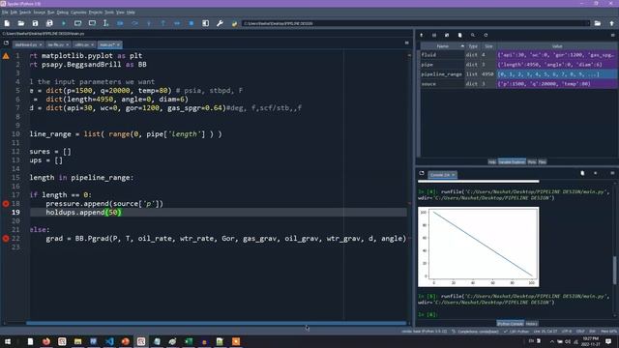This screenshot has height=348, width=619.
Task: Open the Edit menu
Action: [14, 13]
